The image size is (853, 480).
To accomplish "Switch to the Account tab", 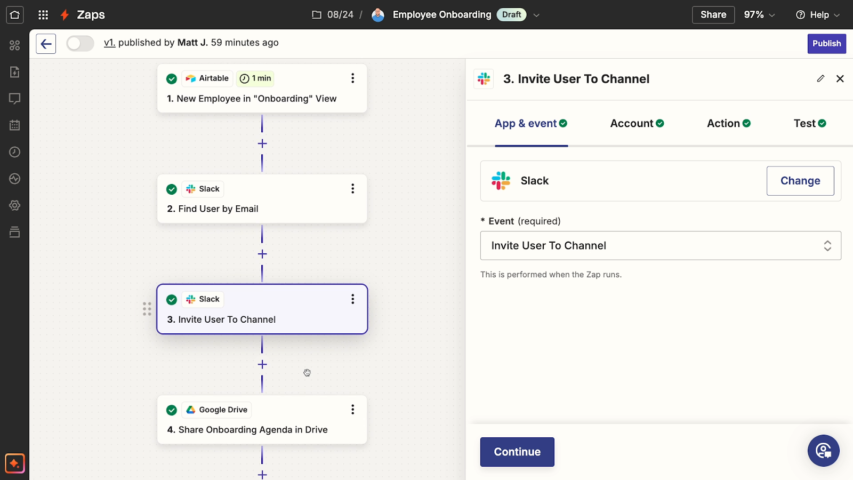I will coord(637,123).
